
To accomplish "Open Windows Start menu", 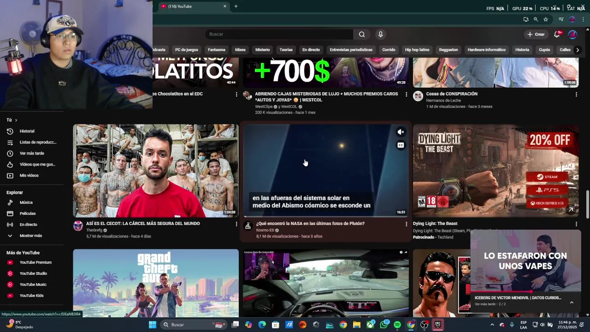I will click(152, 325).
